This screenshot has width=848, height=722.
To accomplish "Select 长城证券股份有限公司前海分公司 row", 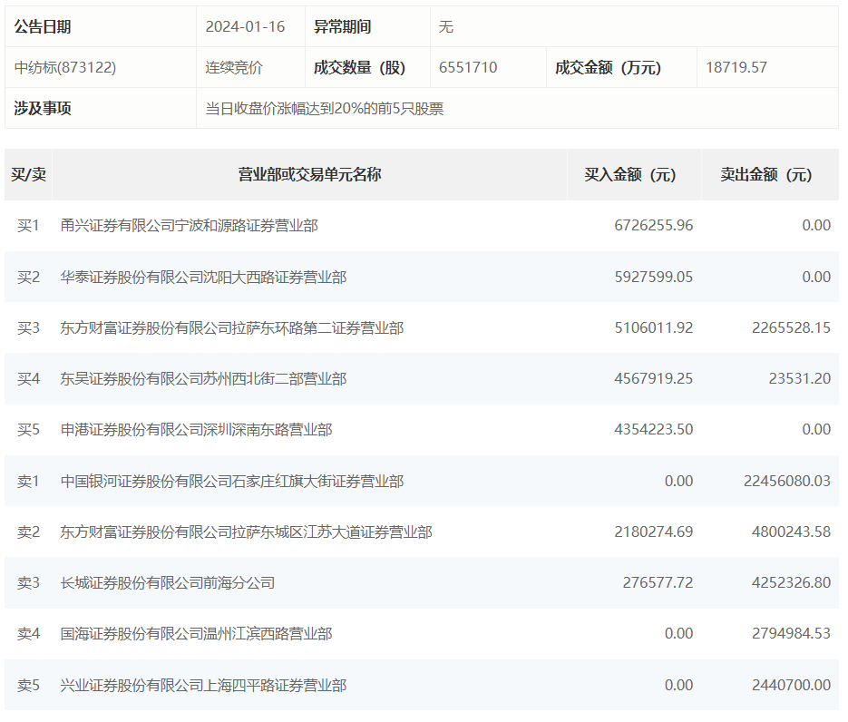I will tap(422, 582).
